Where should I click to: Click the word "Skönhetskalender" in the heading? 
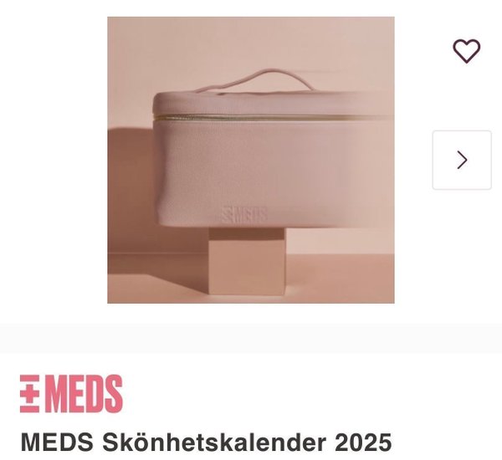(214, 442)
